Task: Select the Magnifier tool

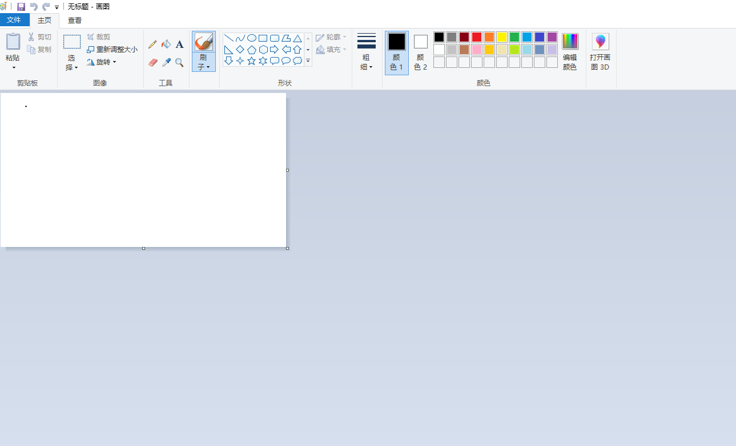Action: coord(179,62)
